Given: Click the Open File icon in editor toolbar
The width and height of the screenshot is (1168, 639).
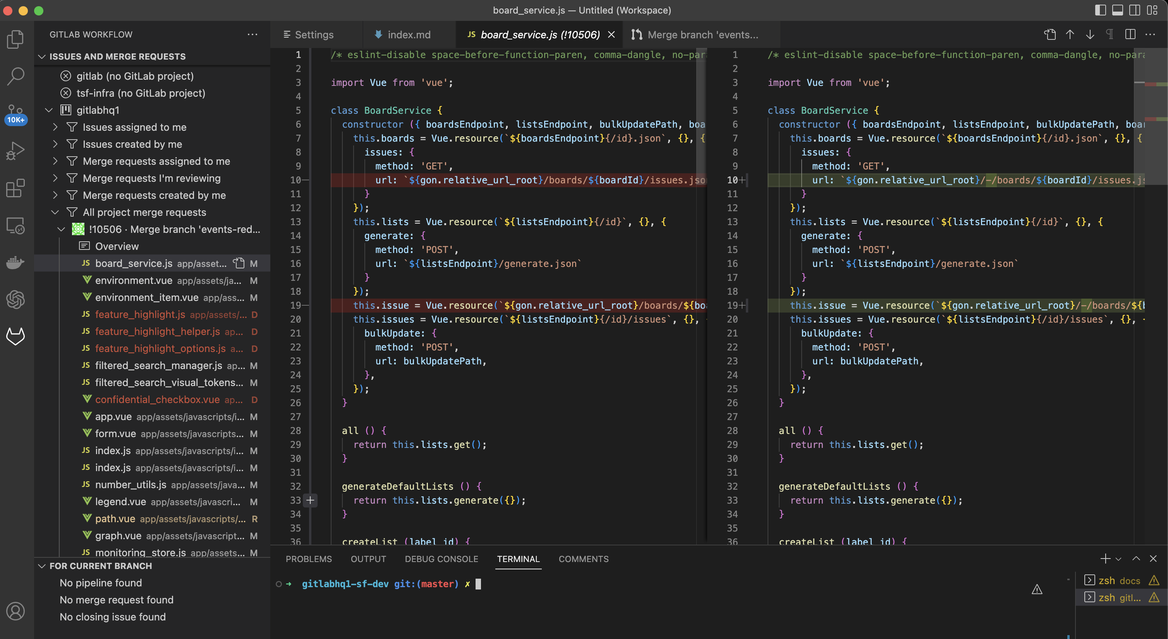Looking at the screenshot, I should 1050,34.
